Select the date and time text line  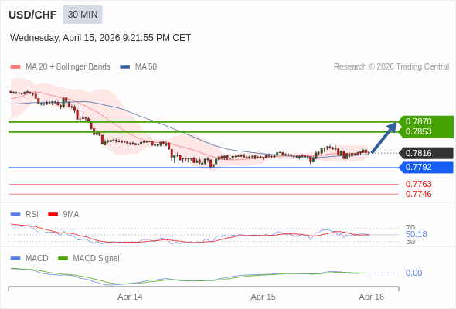[x=100, y=38]
